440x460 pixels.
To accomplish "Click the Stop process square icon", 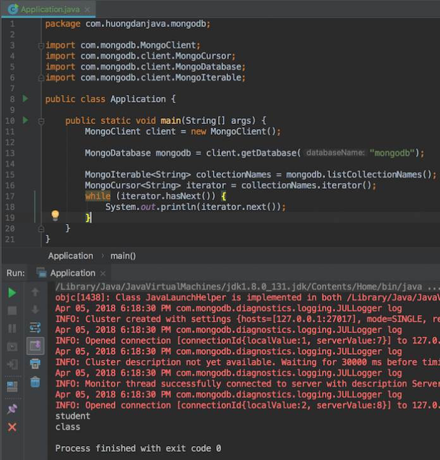I will click(12, 311).
